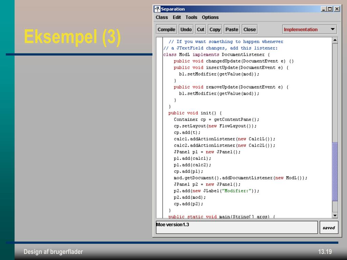
Task: Click the 'calc1.addActionListener(new Calc1L());' line
Action: 224,139
